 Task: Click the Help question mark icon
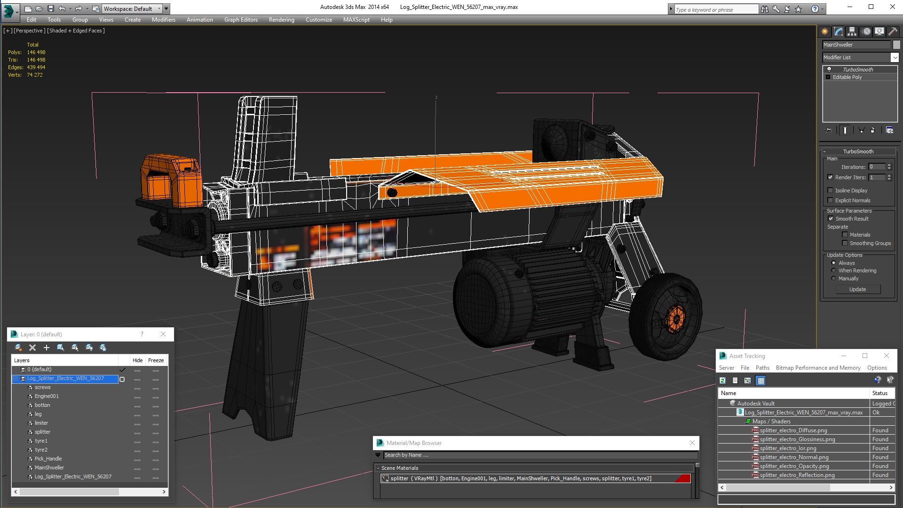(x=815, y=9)
